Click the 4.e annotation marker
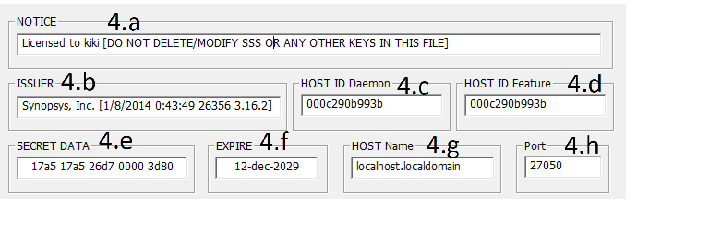 (x=116, y=141)
